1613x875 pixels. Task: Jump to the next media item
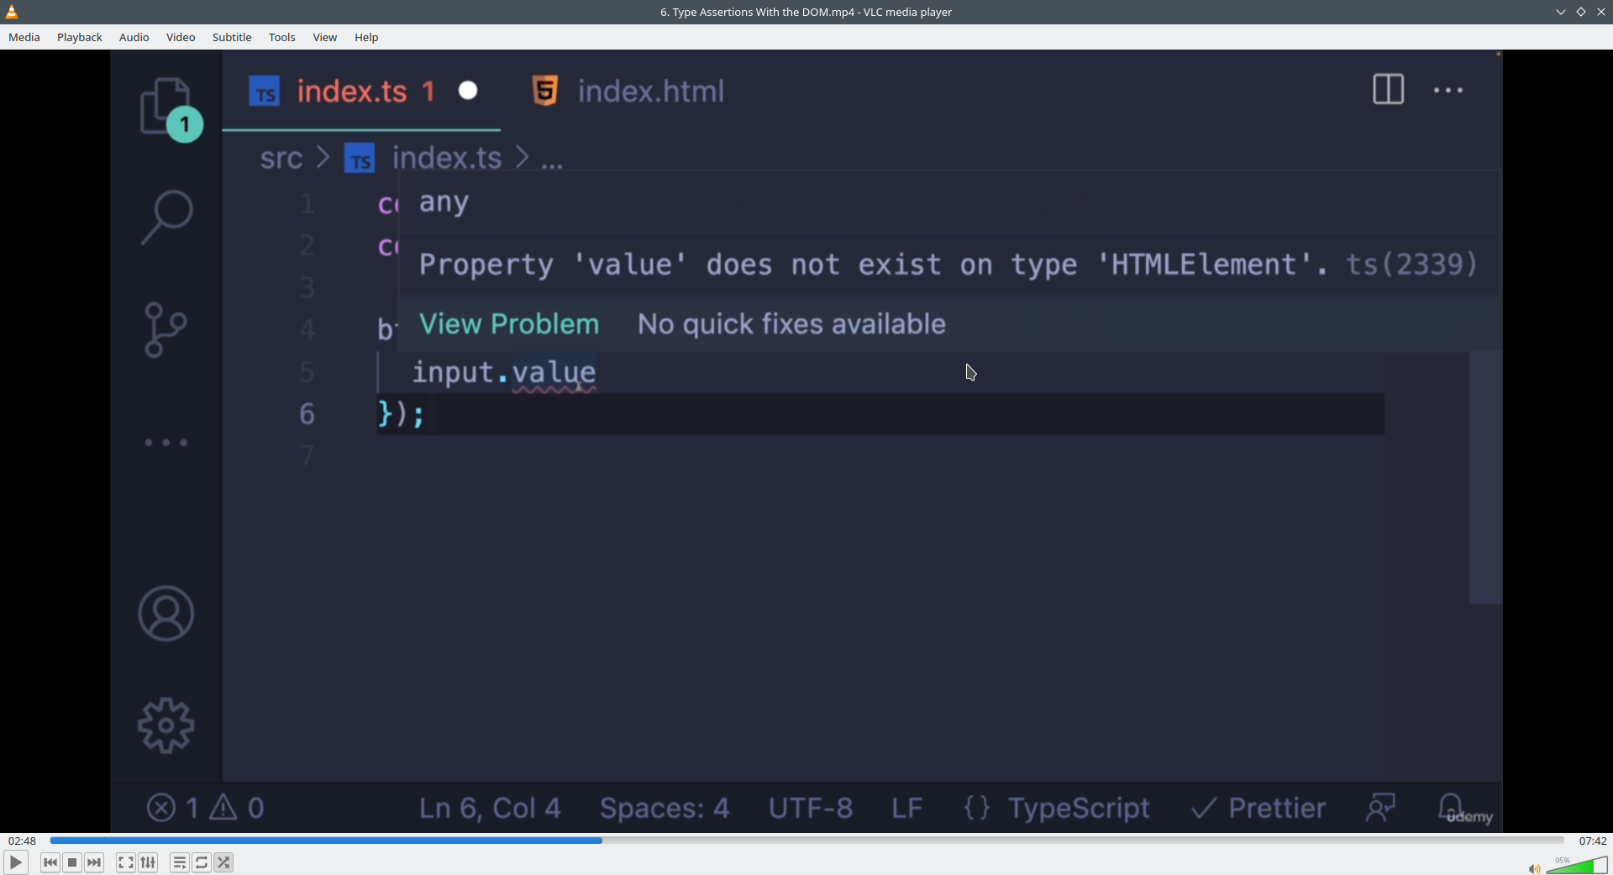click(95, 862)
